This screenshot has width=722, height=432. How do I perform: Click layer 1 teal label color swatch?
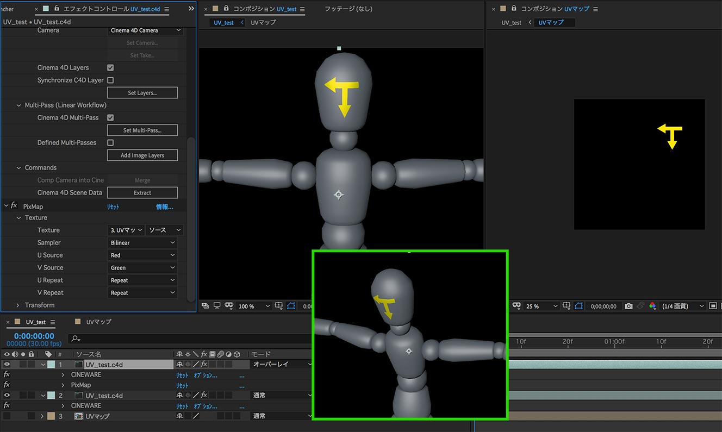tap(51, 365)
